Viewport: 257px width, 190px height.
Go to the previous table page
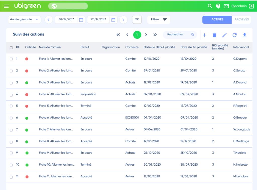pyautogui.click(x=127, y=35)
